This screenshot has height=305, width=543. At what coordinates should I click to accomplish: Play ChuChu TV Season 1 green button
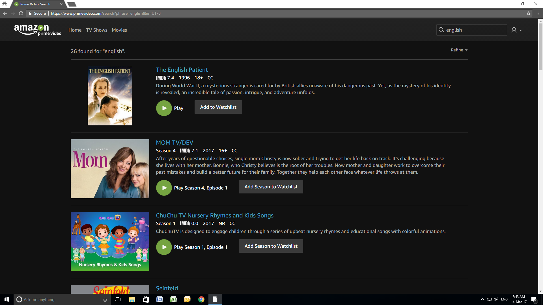click(x=164, y=247)
